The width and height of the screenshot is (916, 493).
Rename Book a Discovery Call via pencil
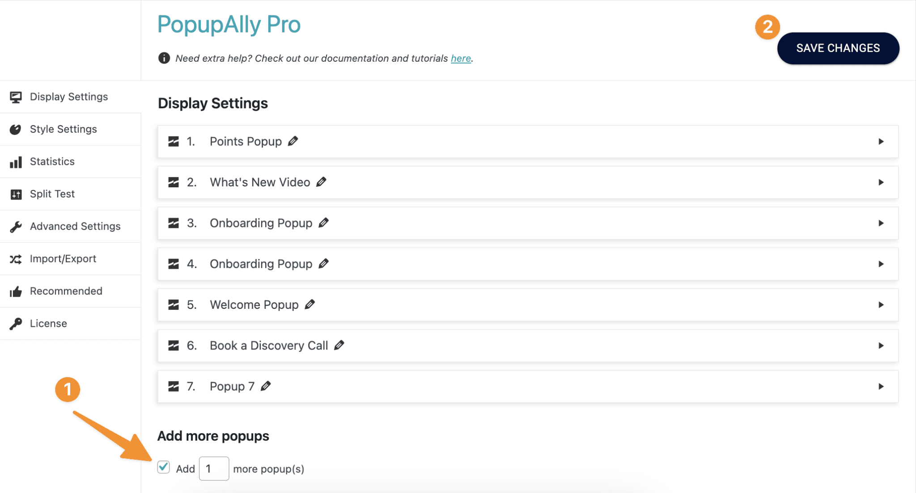pos(339,345)
